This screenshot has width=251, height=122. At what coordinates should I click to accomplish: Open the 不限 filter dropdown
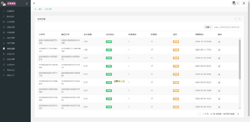[x=208, y=27]
